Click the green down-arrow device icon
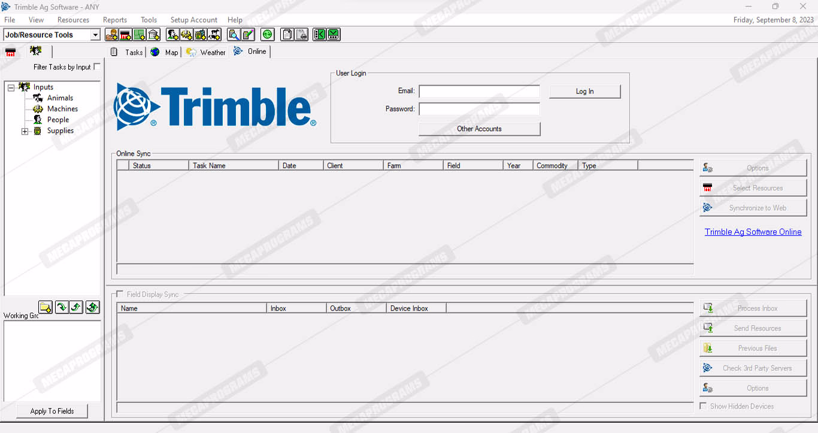Screen dimensions: 818x433 click(x=334, y=35)
